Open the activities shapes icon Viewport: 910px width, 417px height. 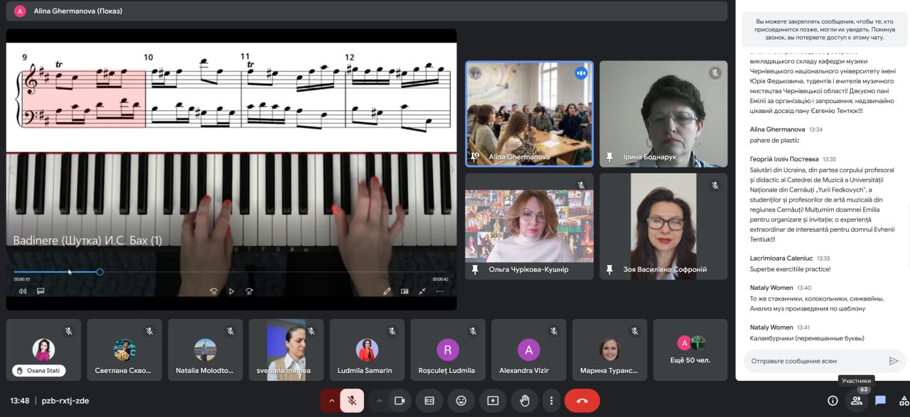pyautogui.click(x=904, y=401)
